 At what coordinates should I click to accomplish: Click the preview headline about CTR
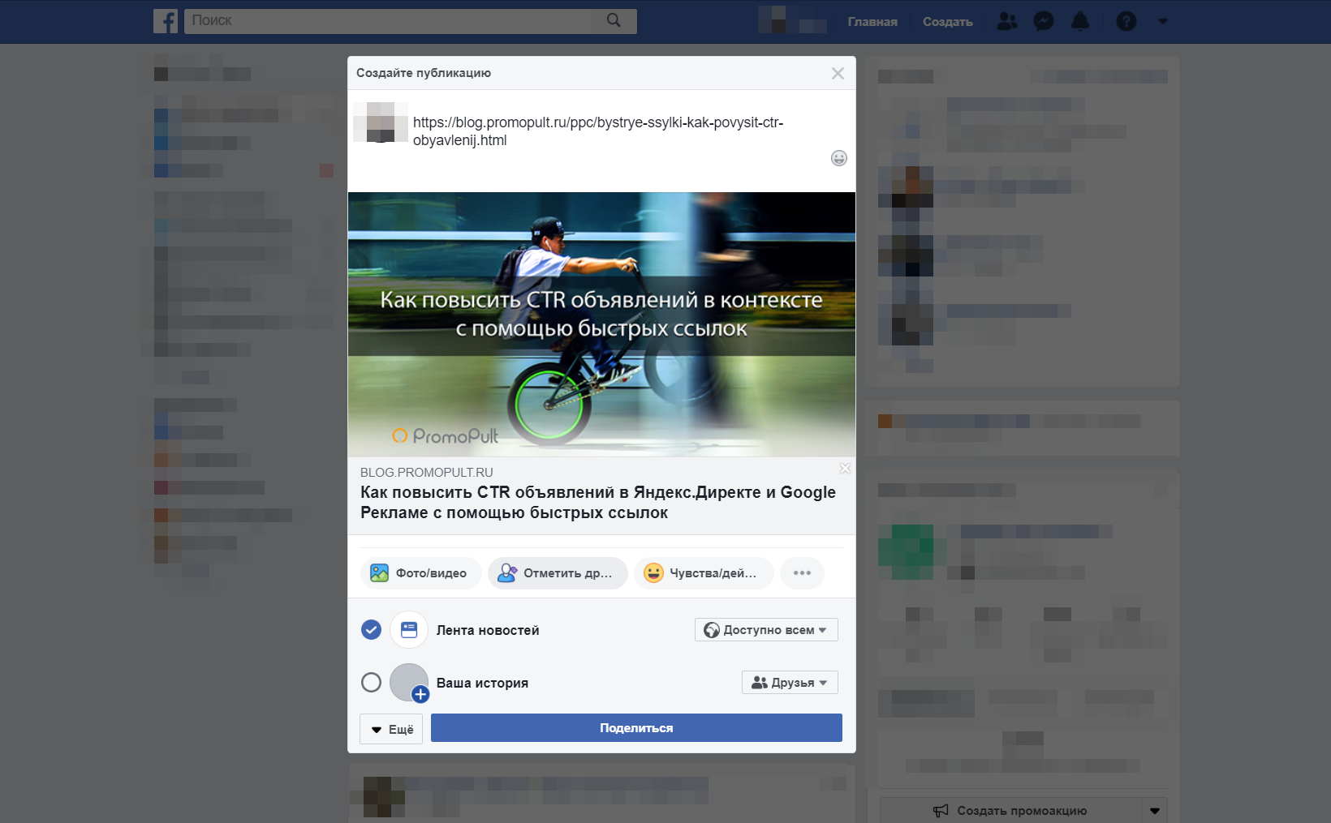598,503
